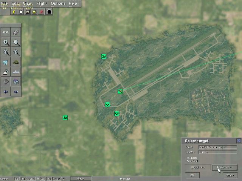Select the ship placement tool
242x181 pixels.
coord(16,72)
